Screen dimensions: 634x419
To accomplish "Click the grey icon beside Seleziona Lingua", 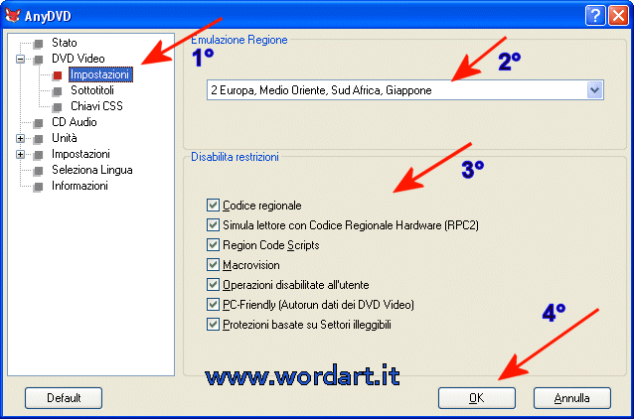I will [39, 171].
